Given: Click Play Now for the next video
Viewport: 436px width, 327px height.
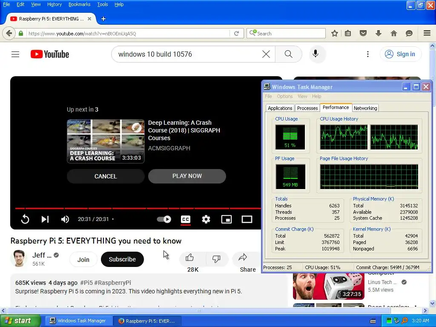Looking at the screenshot, I should (187, 176).
